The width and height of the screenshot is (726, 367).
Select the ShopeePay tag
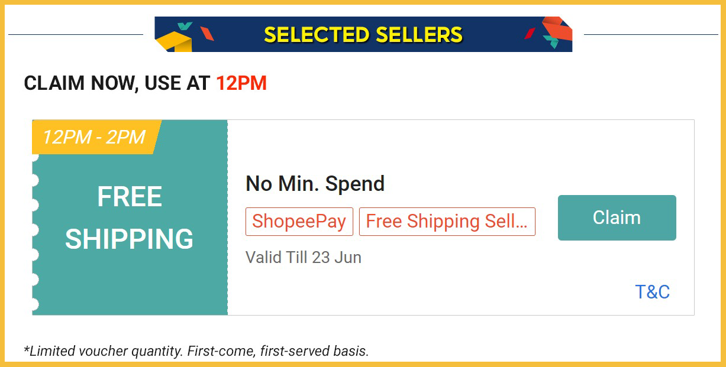[299, 222]
